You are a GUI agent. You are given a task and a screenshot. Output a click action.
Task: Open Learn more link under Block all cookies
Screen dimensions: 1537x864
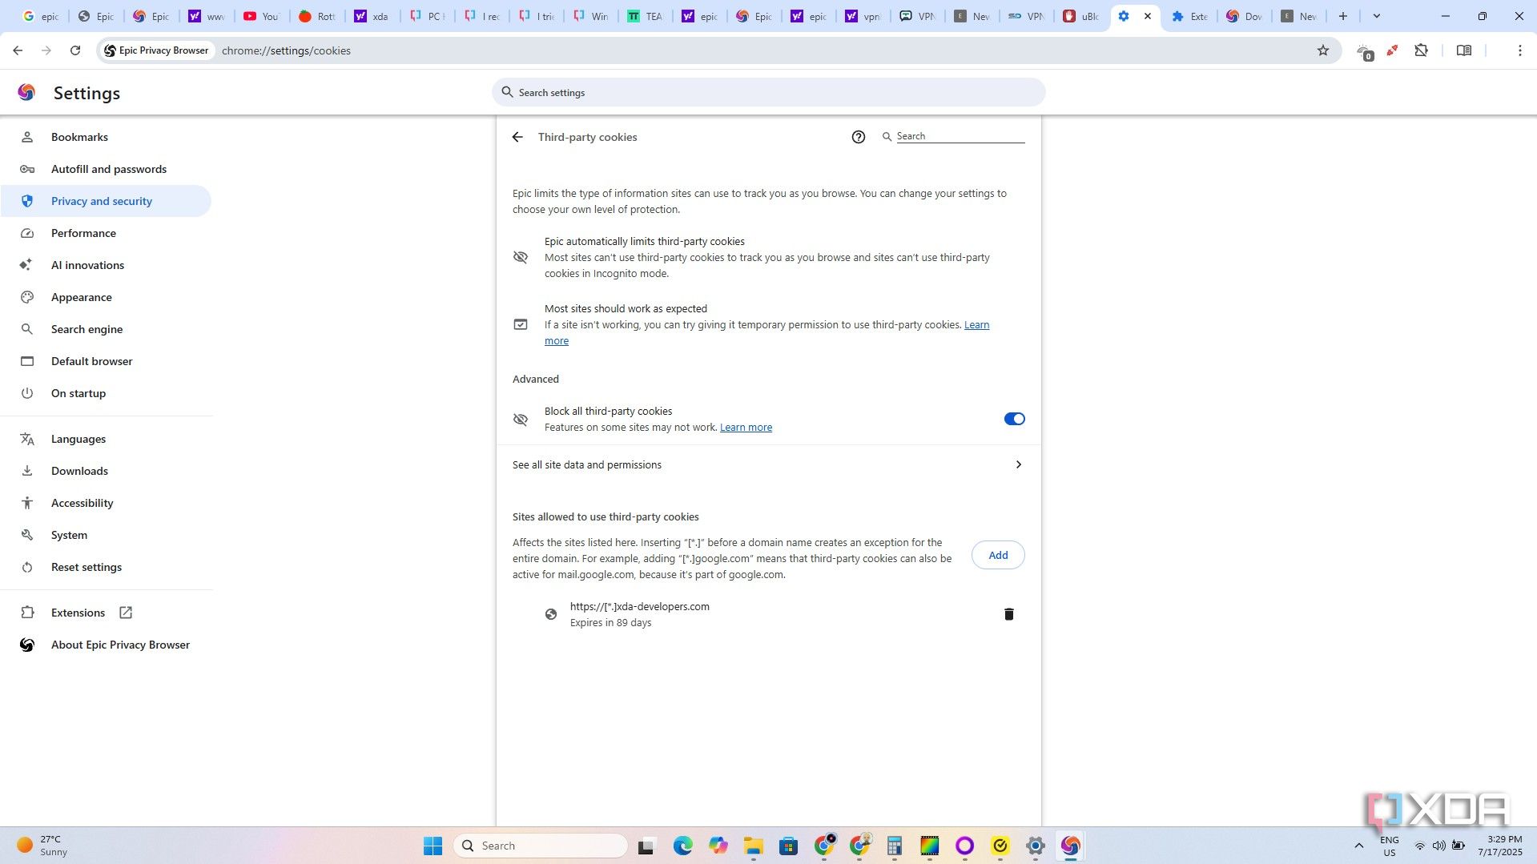746,428
